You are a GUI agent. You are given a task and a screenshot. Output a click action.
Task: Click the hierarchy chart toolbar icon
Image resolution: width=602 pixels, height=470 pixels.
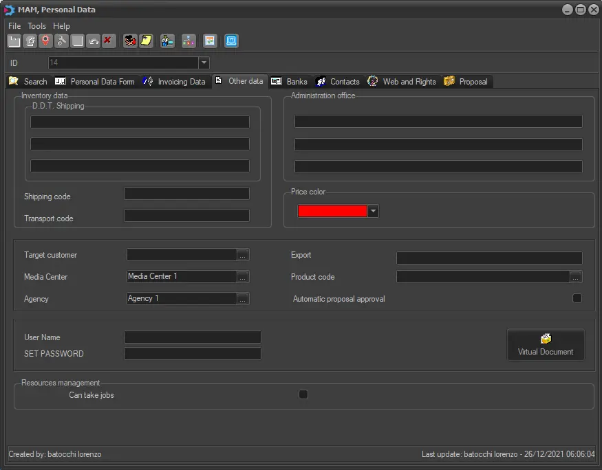(188, 41)
